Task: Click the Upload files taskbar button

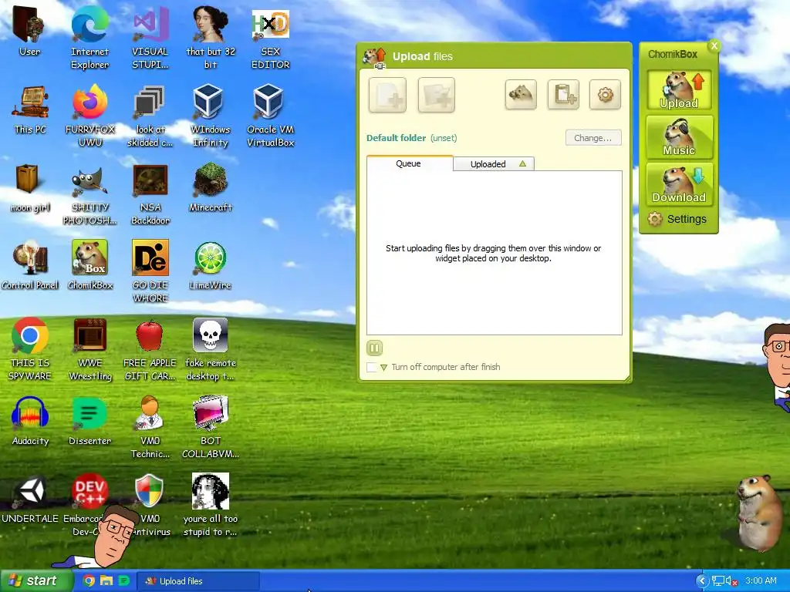Action: (x=198, y=581)
